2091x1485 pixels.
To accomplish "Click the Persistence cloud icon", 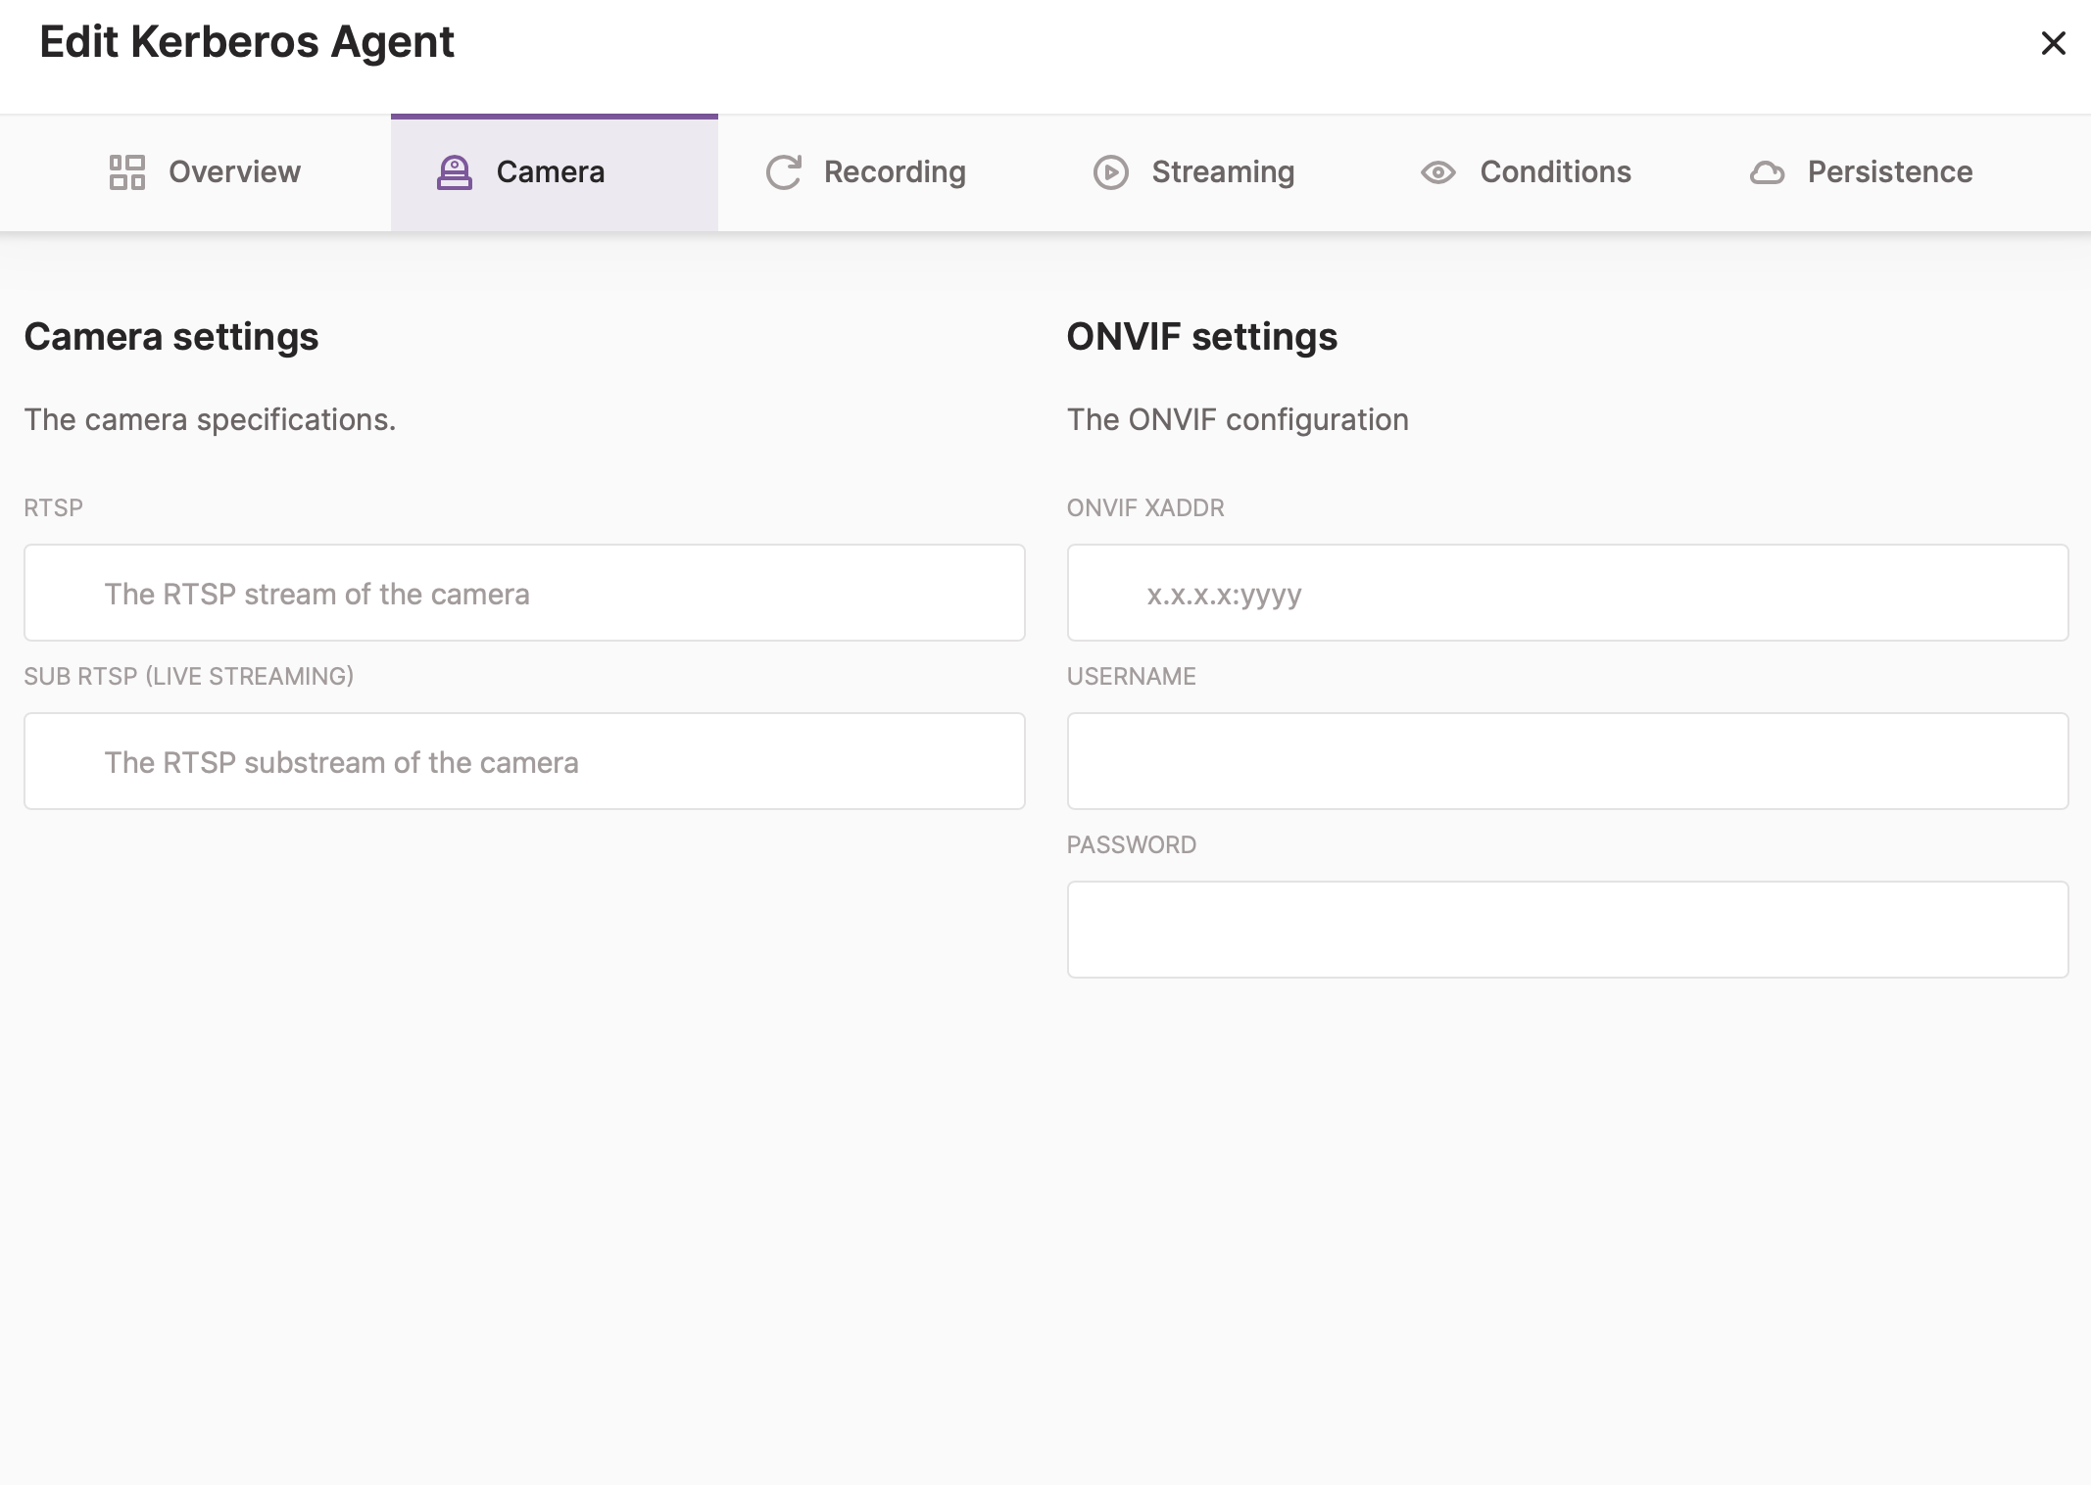I will point(1767,172).
